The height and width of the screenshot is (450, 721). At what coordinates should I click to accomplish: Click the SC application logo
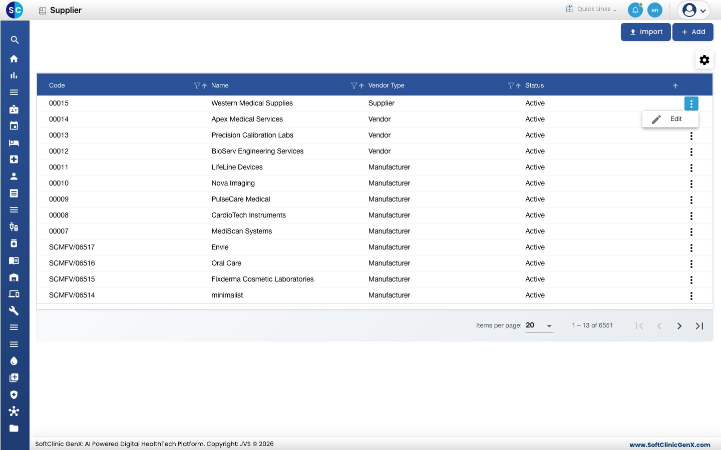(x=15, y=10)
